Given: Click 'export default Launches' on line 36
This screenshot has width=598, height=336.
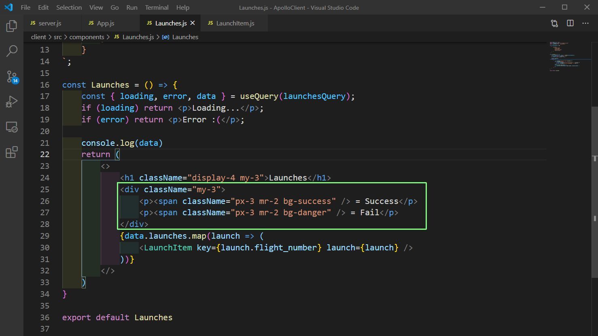Looking at the screenshot, I should [x=117, y=317].
